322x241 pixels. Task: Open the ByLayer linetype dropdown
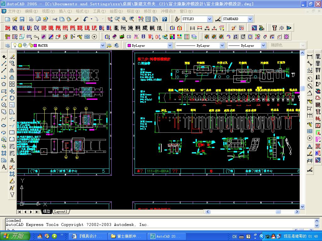[x=222, y=46]
